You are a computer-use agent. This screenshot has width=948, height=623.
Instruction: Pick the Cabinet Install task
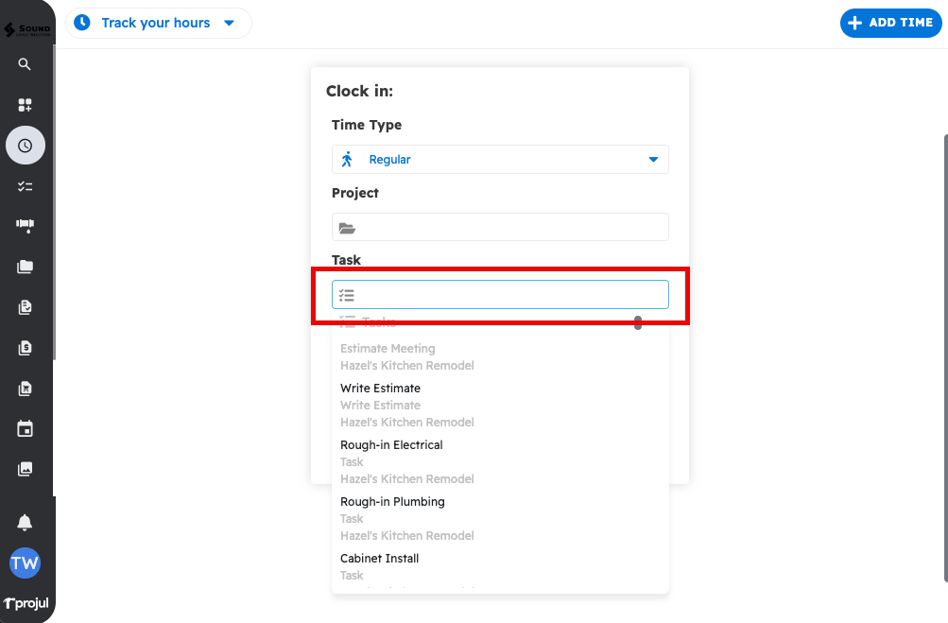(x=379, y=559)
